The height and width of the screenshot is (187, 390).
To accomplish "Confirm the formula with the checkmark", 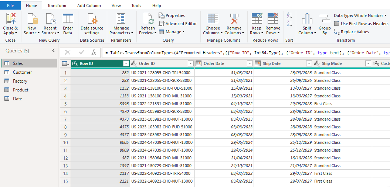I will (81, 52).
